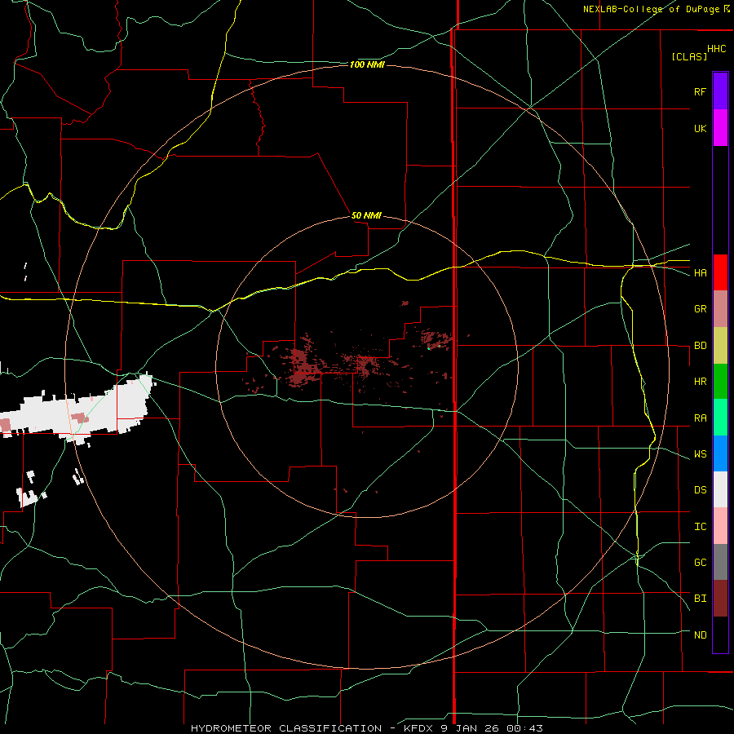734x734 pixels.
Task: Click the UK magenta legend swatch
Action: tap(720, 128)
